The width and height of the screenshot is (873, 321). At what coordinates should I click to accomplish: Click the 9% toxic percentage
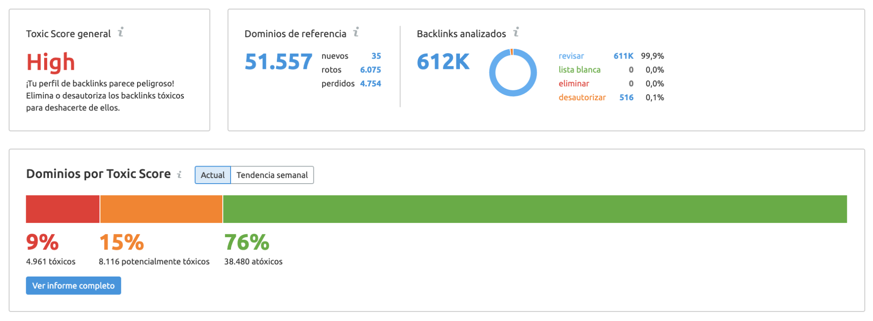(x=42, y=242)
